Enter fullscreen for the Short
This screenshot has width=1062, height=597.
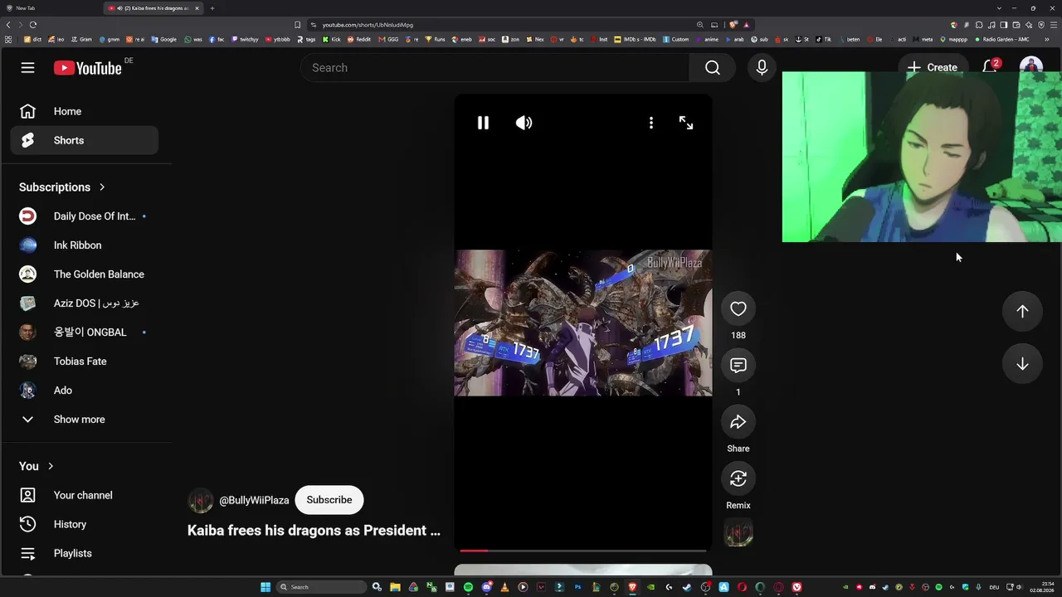[686, 123]
